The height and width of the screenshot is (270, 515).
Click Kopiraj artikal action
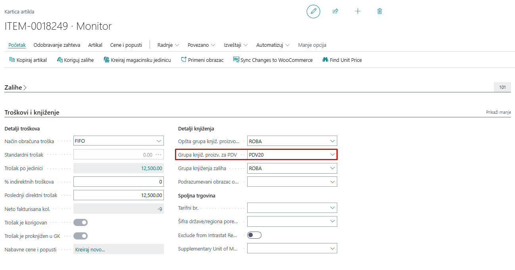[28, 60]
